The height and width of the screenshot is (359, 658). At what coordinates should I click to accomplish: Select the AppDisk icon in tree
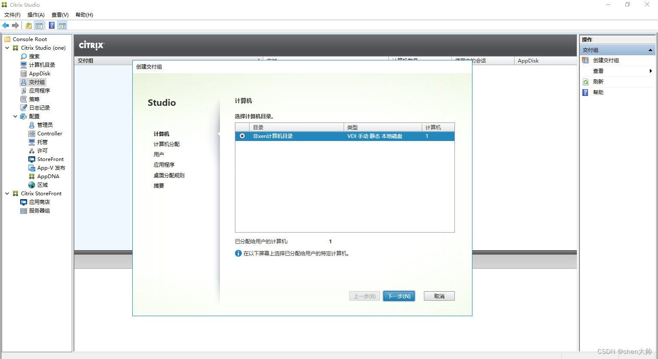pos(24,73)
